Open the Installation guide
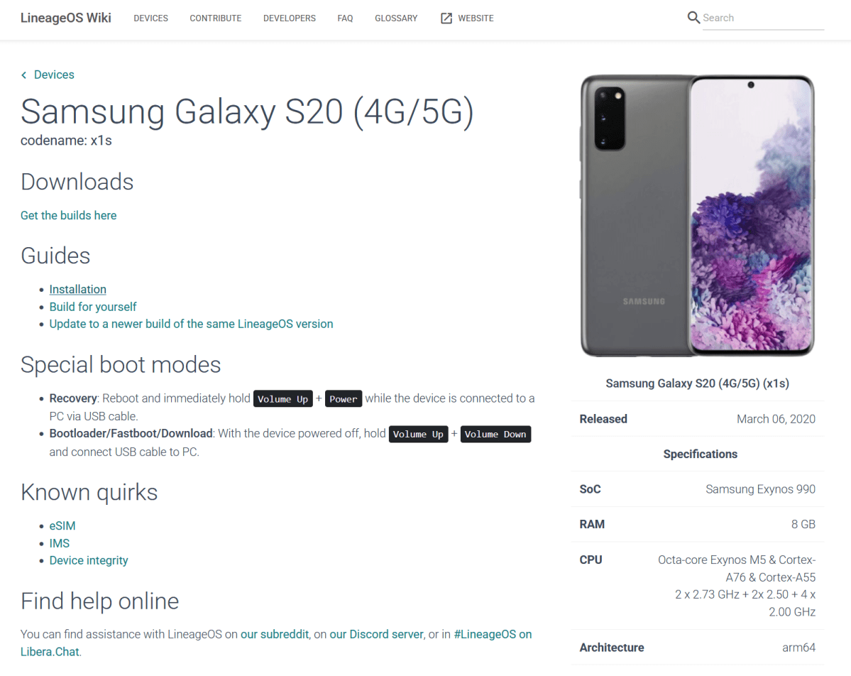This screenshot has height=676, width=851. (77, 289)
